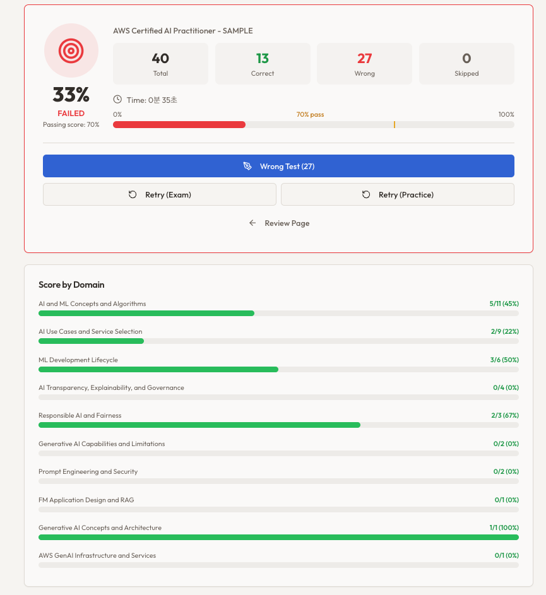Image resolution: width=546 pixels, height=595 pixels.
Task: Click ML Development Lifecycle progress bar
Action: (279, 370)
